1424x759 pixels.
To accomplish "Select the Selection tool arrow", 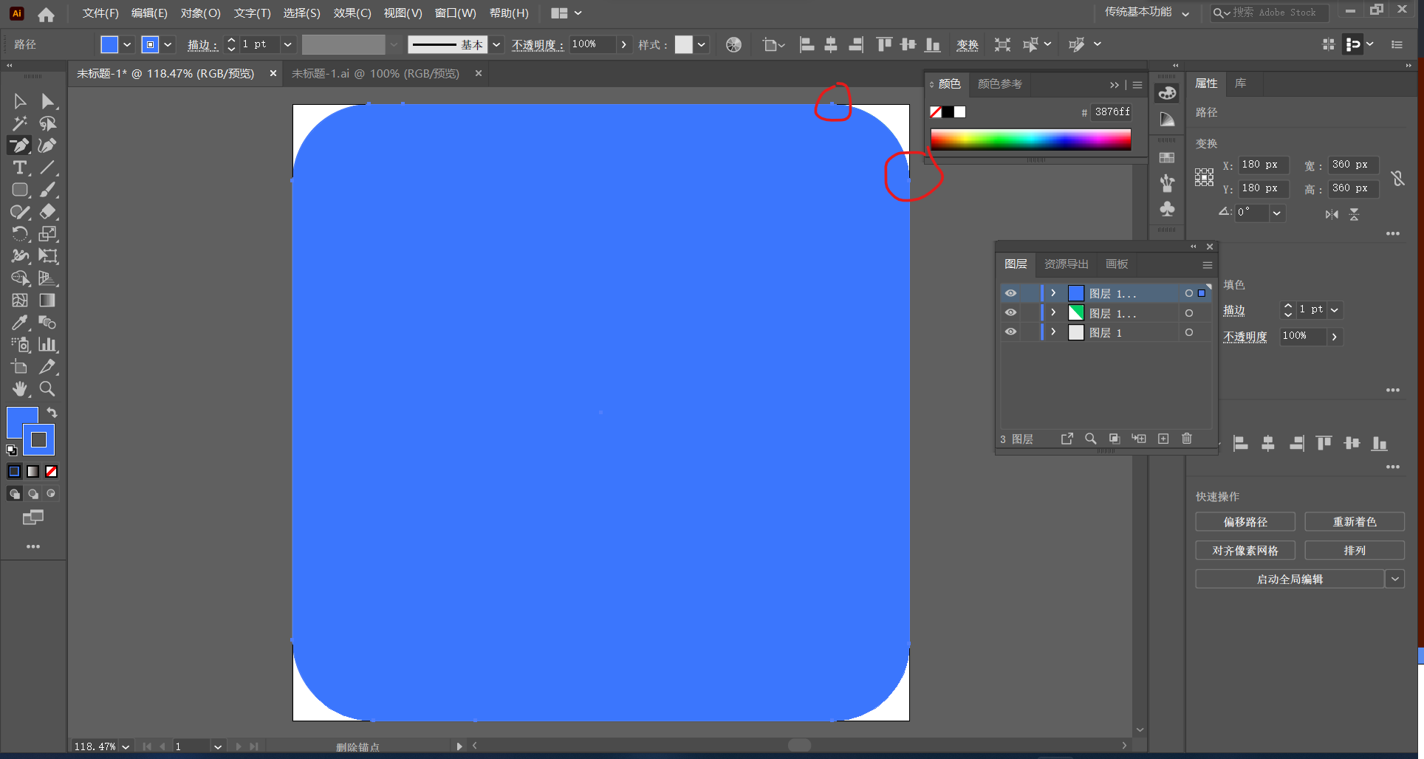I will point(20,101).
